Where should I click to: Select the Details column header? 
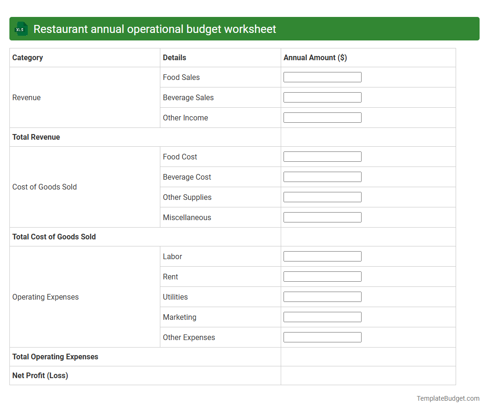174,57
